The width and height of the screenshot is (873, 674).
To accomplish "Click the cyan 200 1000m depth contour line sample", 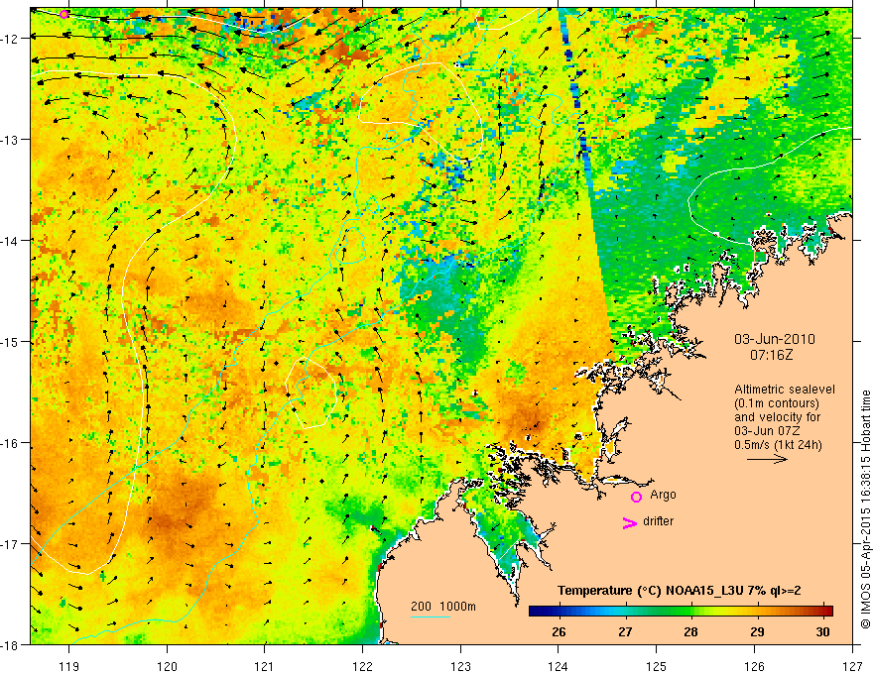I will [x=431, y=617].
